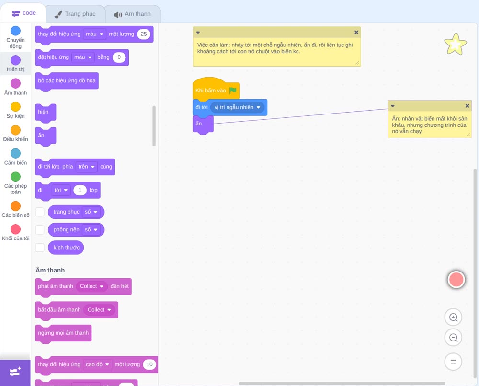Open 'vị trí ngẫu nhiên' dropdown in workspace
Image resolution: width=479 pixels, height=386 pixels.
click(x=238, y=107)
